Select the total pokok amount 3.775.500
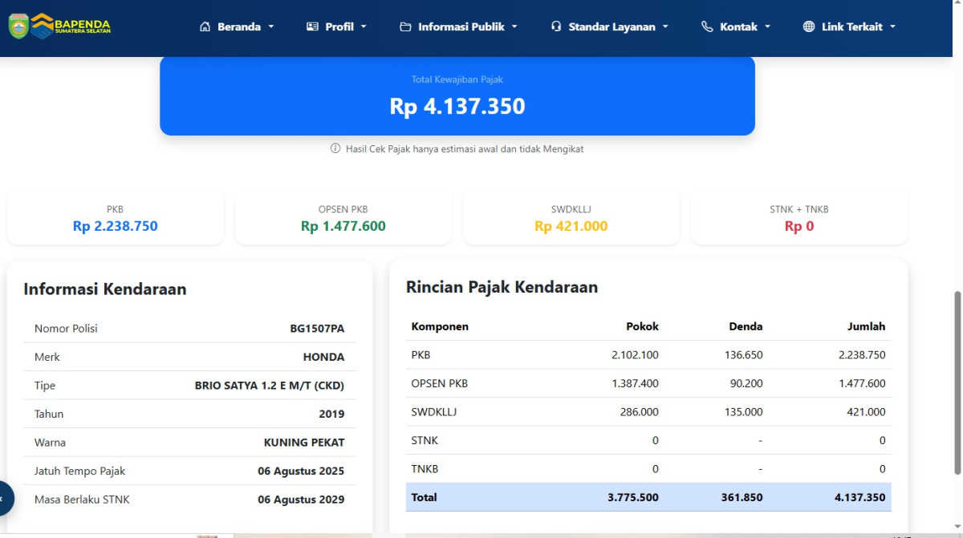Image resolution: width=963 pixels, height=538 pixels. (x=633, y=497)
